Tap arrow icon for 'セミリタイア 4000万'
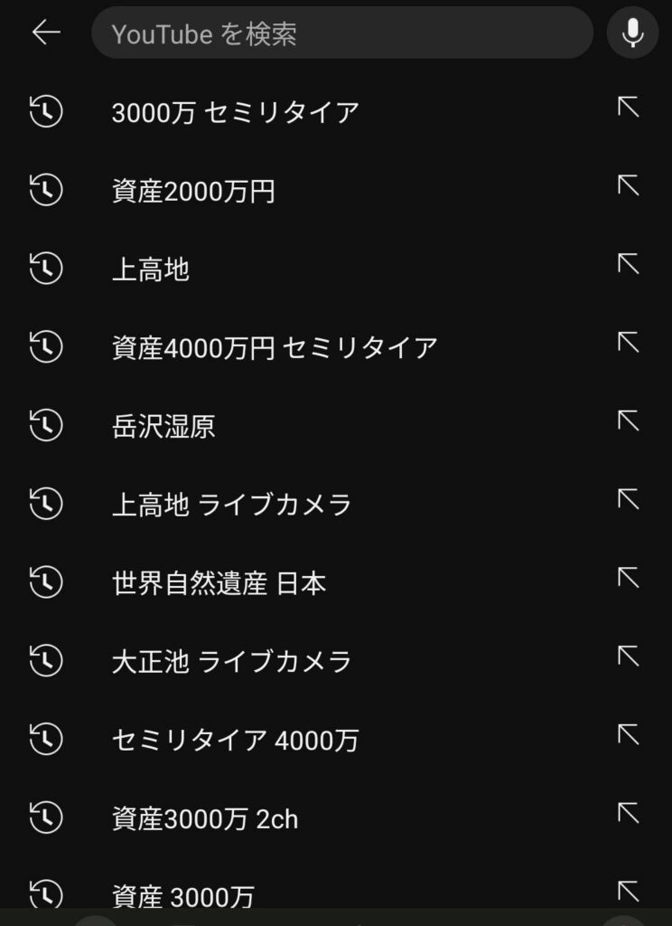Viewport: 672px width, 926px height. coord(628,735)
